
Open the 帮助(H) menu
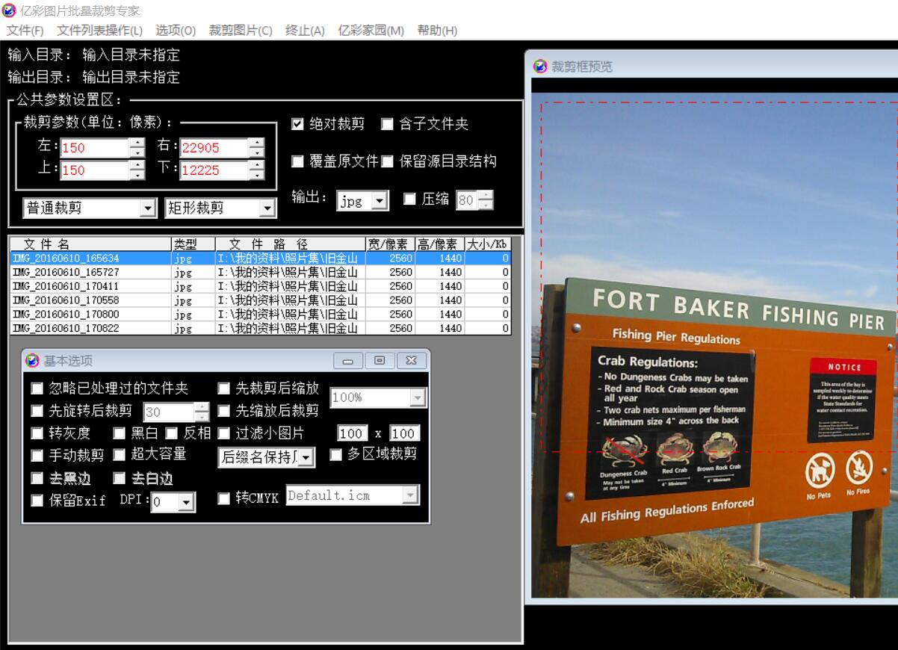(x=437, y=31)
